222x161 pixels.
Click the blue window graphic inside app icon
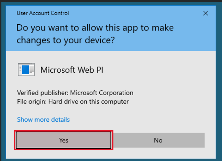(x=26, y=70)
